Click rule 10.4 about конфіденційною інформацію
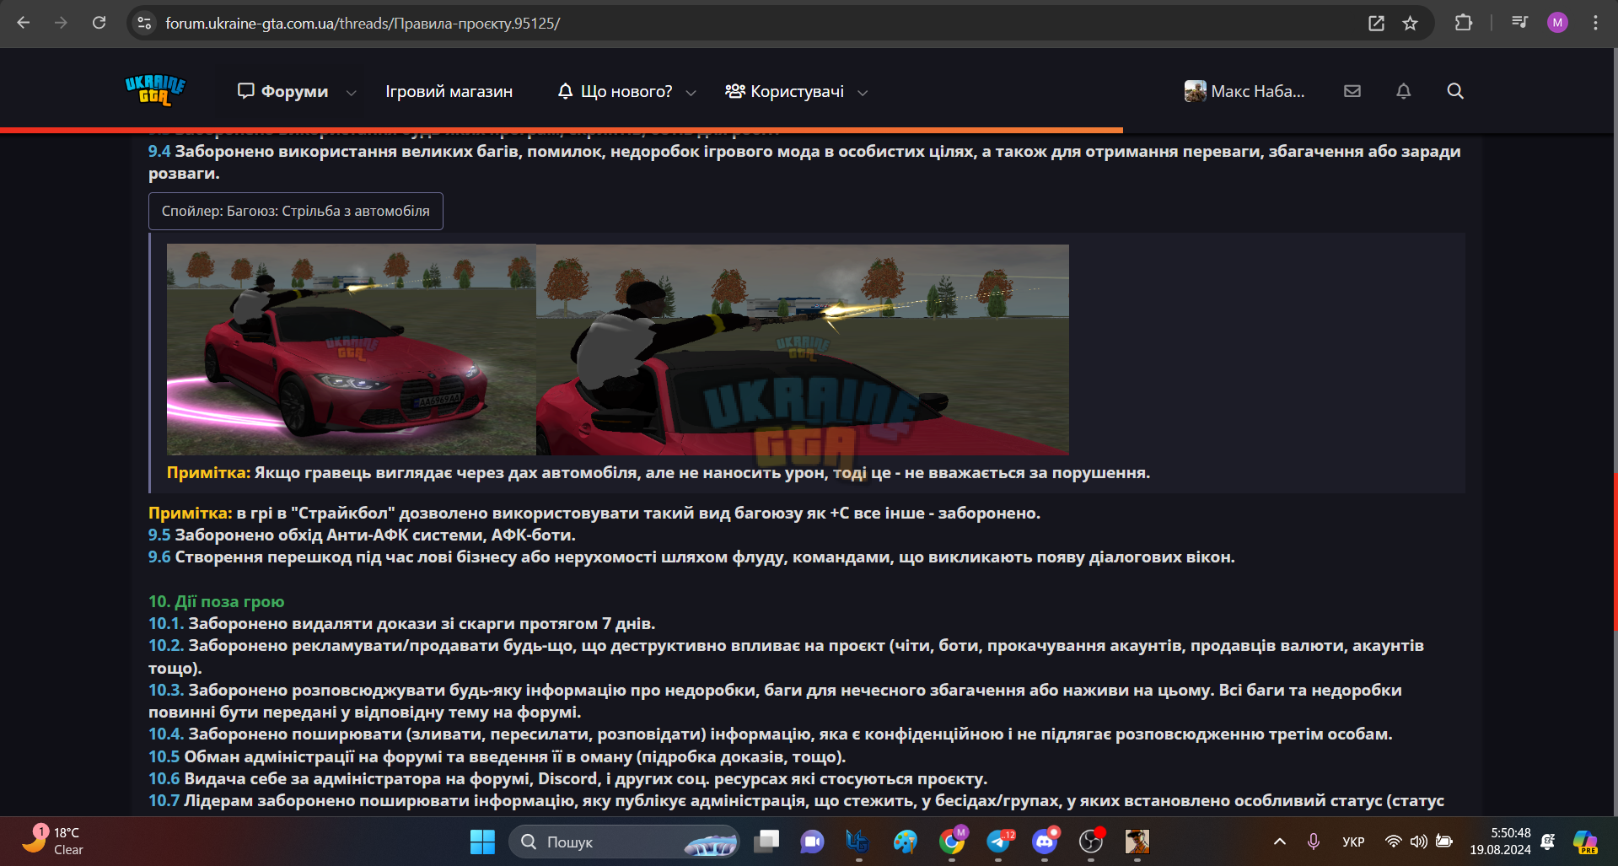Image resolution: width=1618 pixels, height=866 pixels. (x=770, y=734)
